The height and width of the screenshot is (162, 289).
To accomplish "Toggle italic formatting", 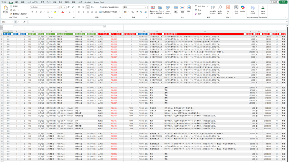I will [x=36, y=12].
